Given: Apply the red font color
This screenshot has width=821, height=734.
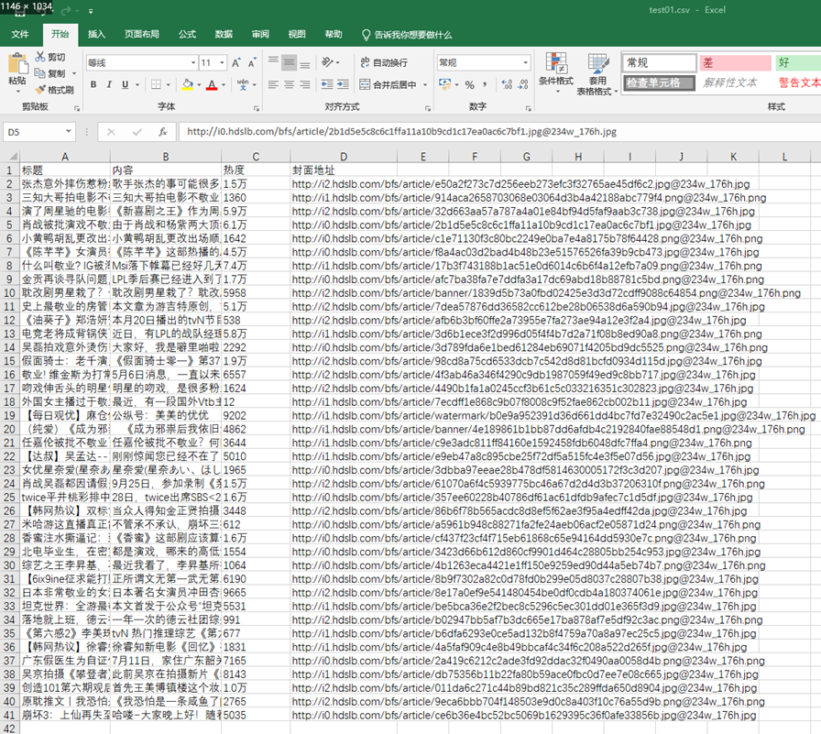Looking at the screenshot, I should click(x=212, y=84).
